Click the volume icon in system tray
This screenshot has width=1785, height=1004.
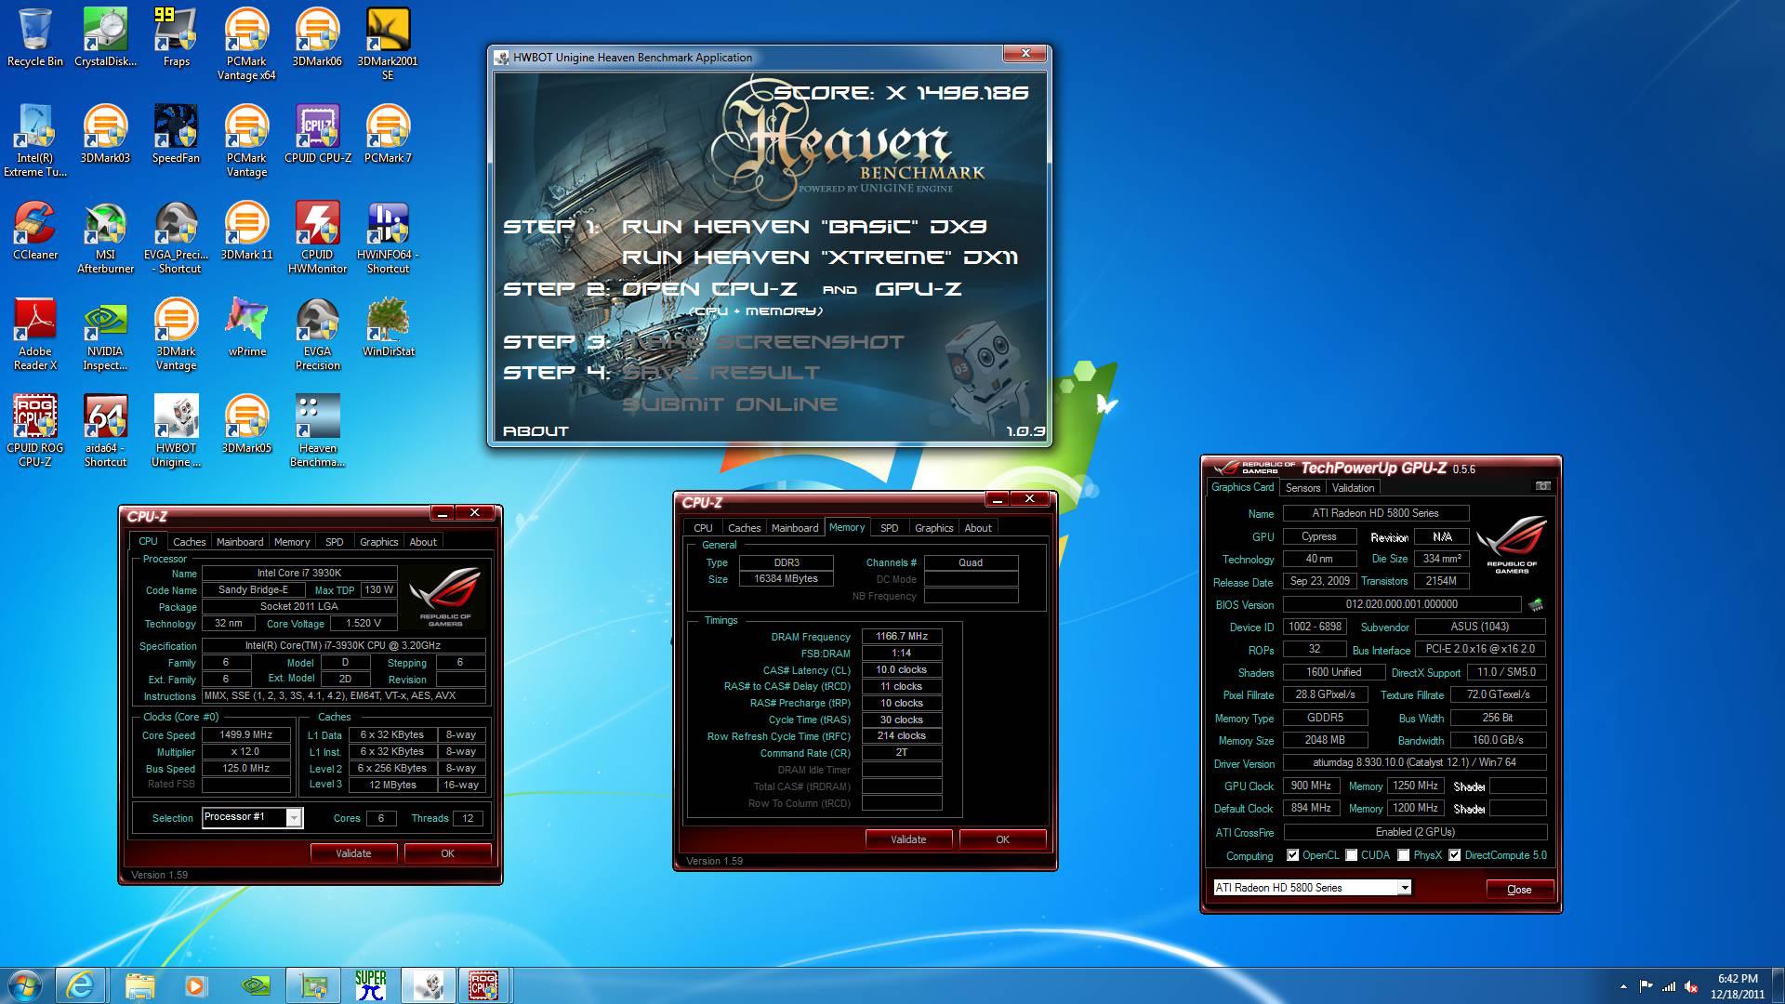click(1691, 986)
